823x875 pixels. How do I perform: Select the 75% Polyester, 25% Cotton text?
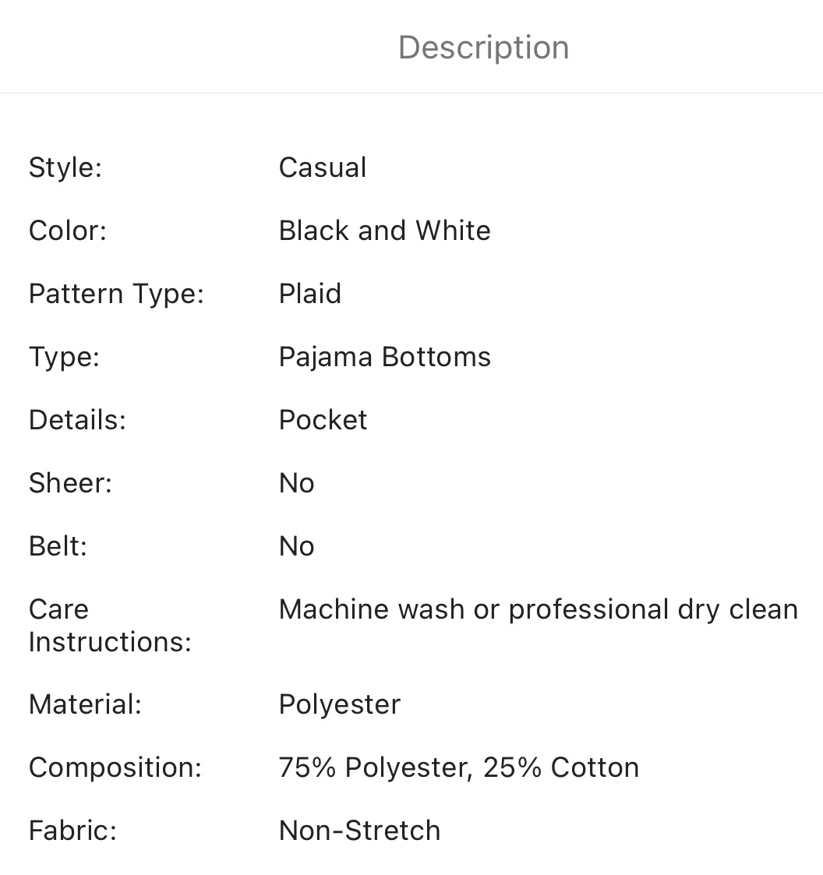(x=459, y=767)
